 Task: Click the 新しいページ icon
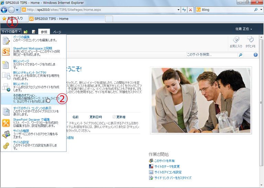[x=5, y=65]
